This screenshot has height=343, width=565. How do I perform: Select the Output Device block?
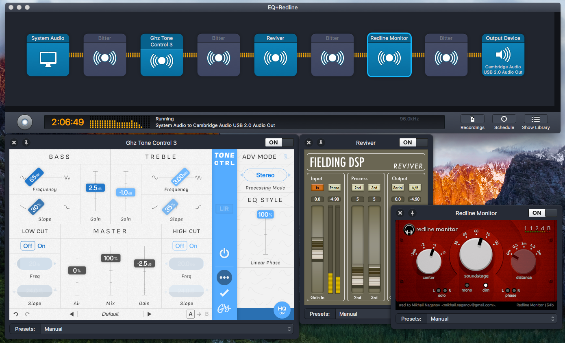click(503, 55)
